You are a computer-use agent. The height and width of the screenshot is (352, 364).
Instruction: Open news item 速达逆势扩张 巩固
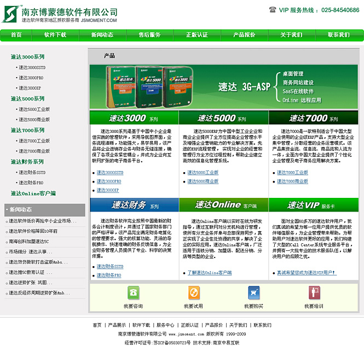click(x=31, y=283)
